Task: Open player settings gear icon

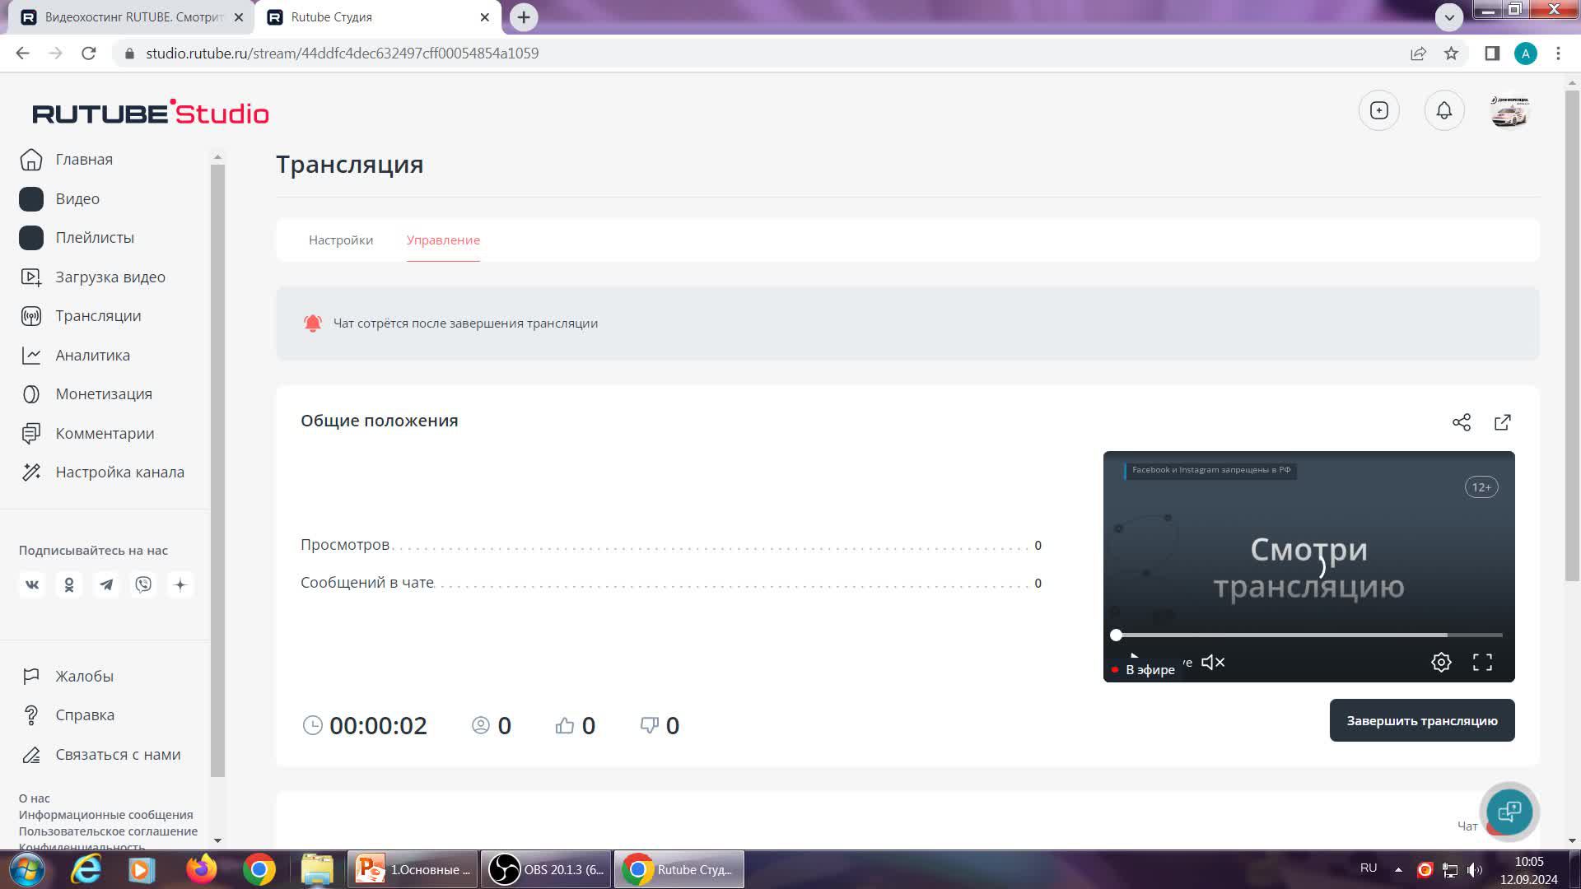Action: tap(1441, 663)
